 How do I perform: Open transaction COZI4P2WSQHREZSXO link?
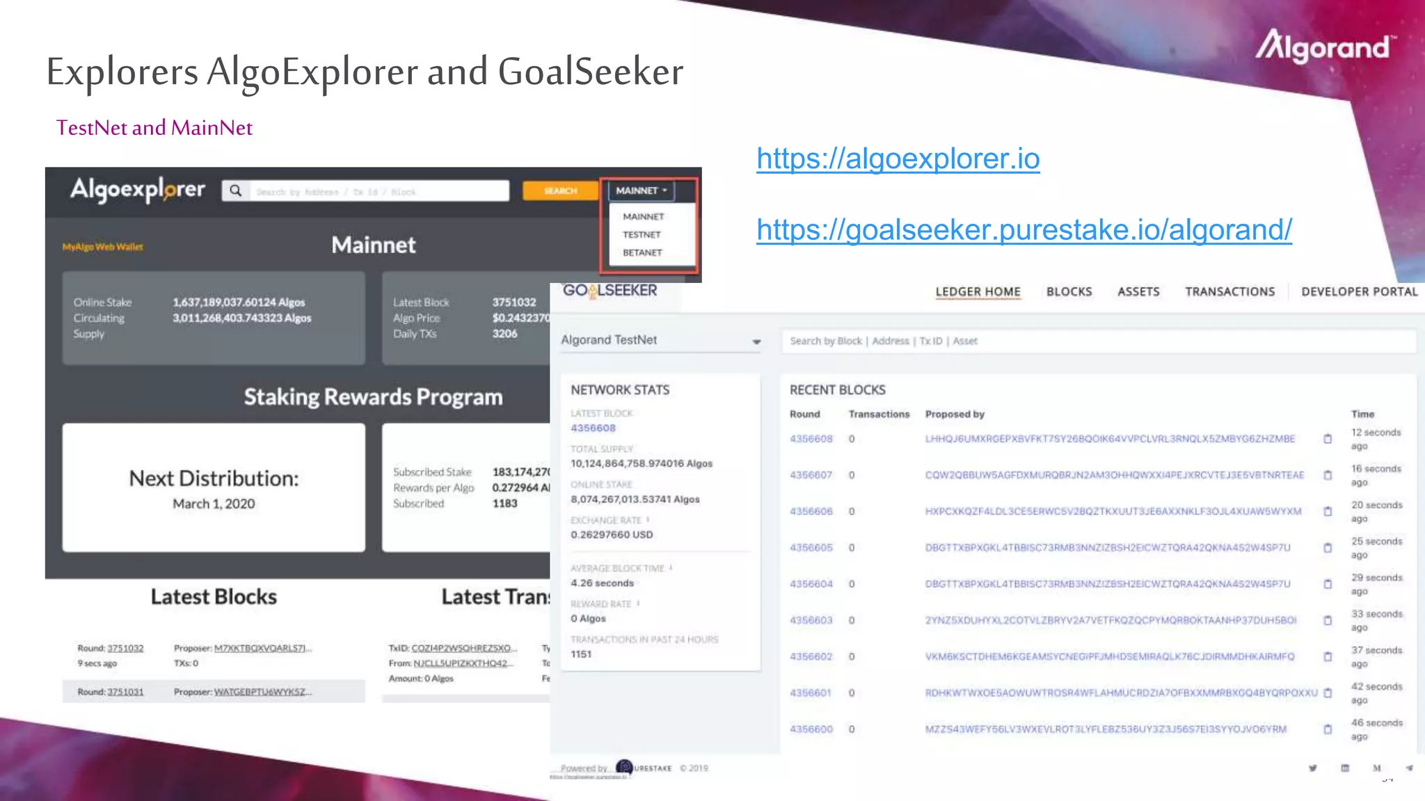pyautogui.click(x=464, y=648)
